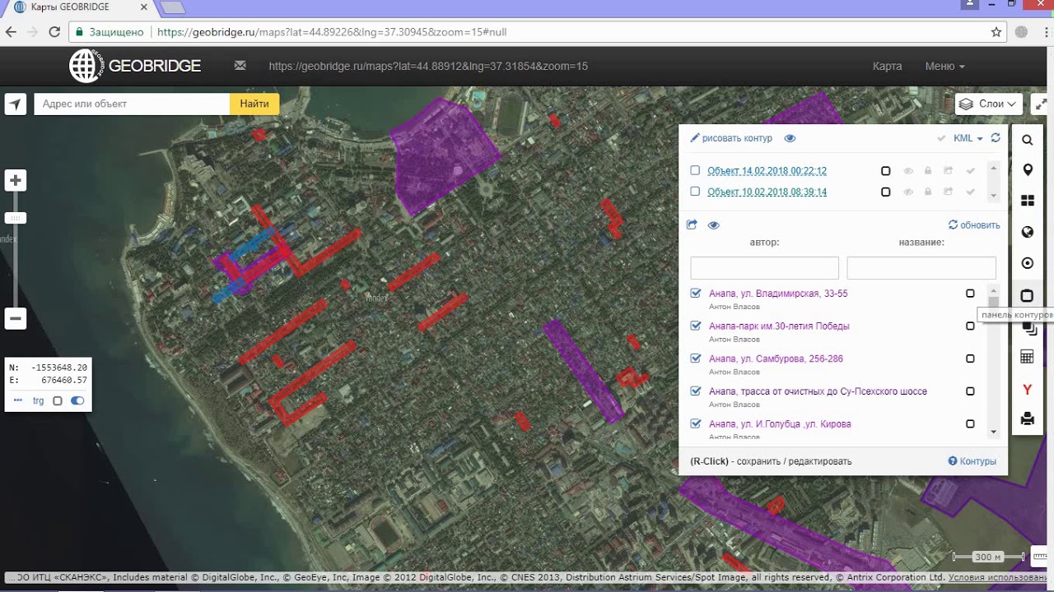The width and height of the screenshot is (1054, 592).
Task: Click share icon above author filter
Action: tap(692, 224)
